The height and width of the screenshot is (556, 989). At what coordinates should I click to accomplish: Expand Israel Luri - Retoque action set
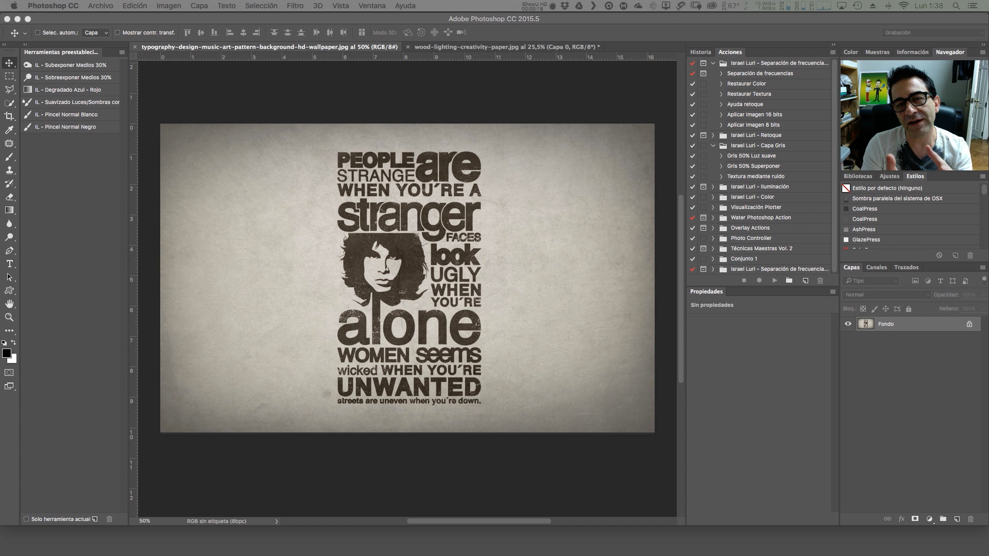click(713, 135)
